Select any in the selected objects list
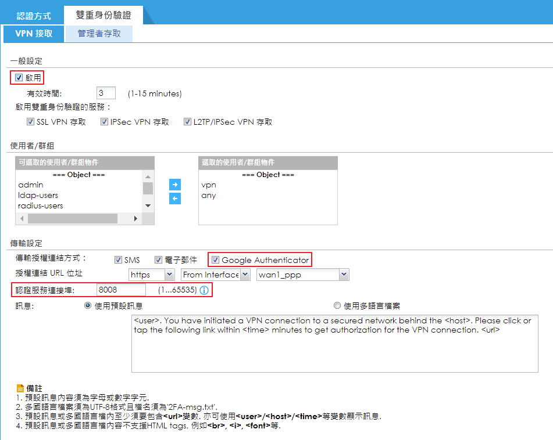This screenshot has height=440, width=553. coord(208,196)
